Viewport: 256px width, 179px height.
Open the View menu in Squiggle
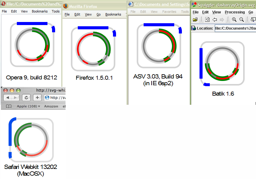click(216, 12)
